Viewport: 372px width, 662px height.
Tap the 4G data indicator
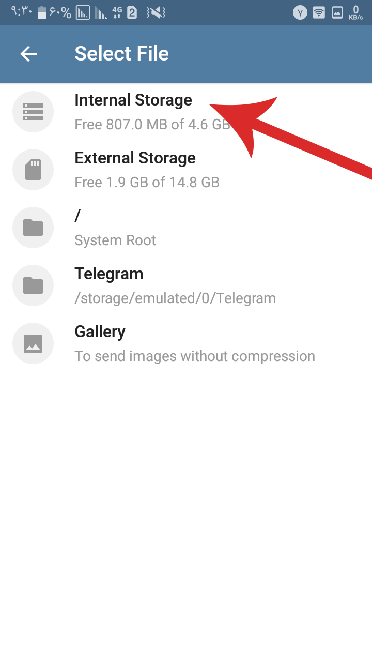click(117, 12)
